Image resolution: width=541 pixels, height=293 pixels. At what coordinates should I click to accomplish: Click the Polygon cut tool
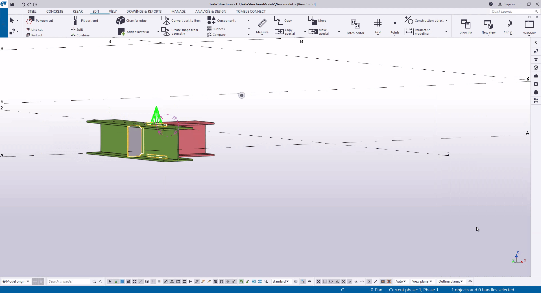tap(40, 21)
